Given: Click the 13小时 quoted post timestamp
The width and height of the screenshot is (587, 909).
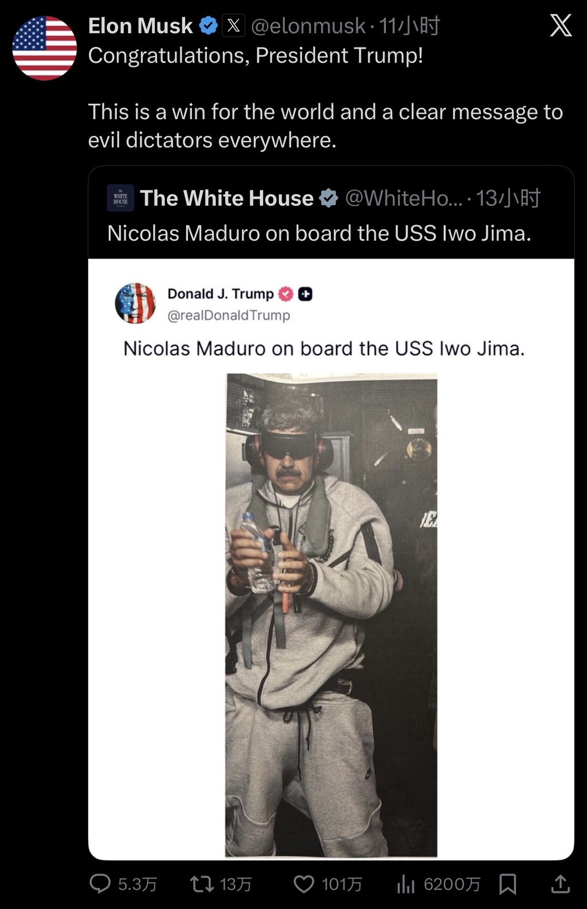Looking at the screenshot, I should pos(508,198).
